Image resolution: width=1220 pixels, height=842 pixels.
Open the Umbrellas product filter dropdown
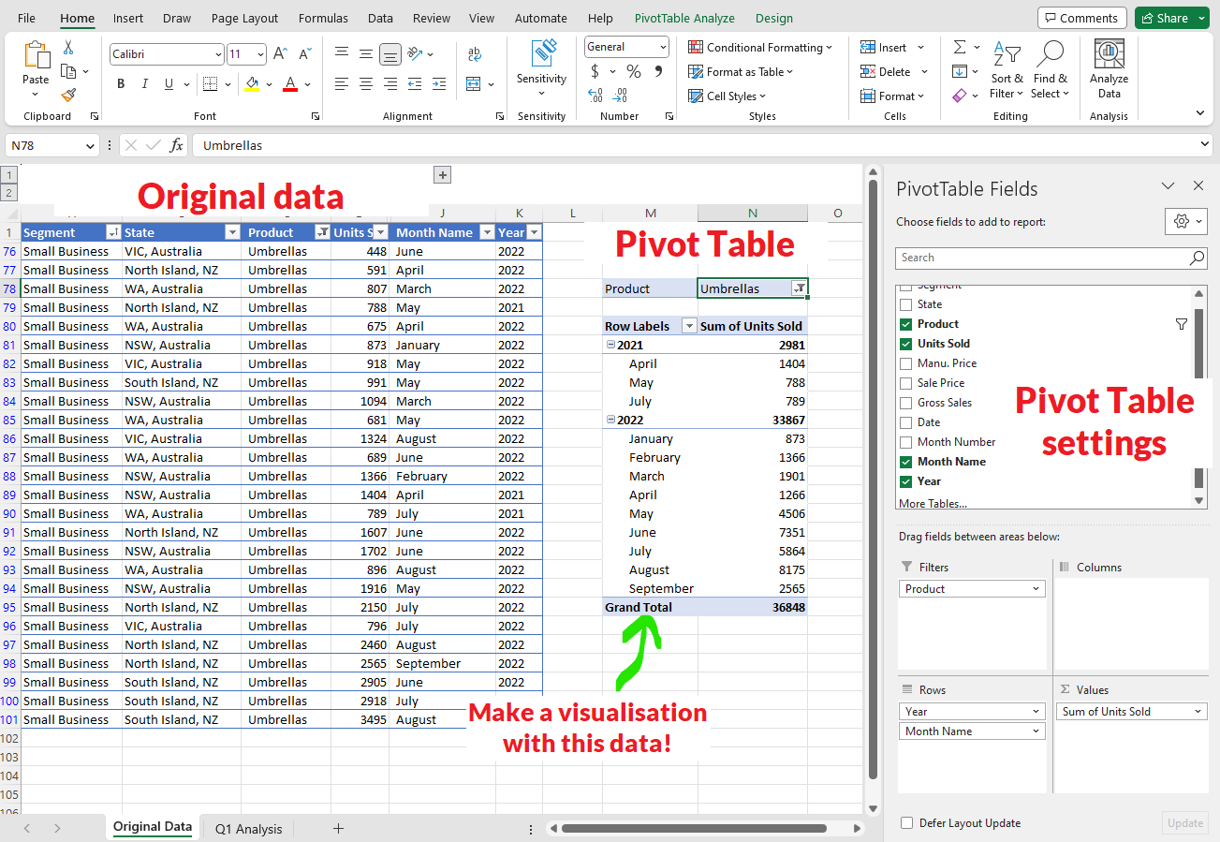tap(798, 289)
